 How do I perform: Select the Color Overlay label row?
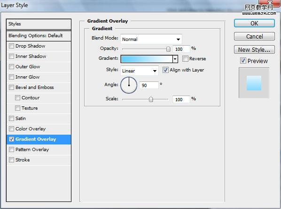click(x=39, y=129)
